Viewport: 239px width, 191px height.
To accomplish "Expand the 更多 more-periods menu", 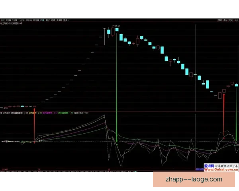I will point(66,20).
